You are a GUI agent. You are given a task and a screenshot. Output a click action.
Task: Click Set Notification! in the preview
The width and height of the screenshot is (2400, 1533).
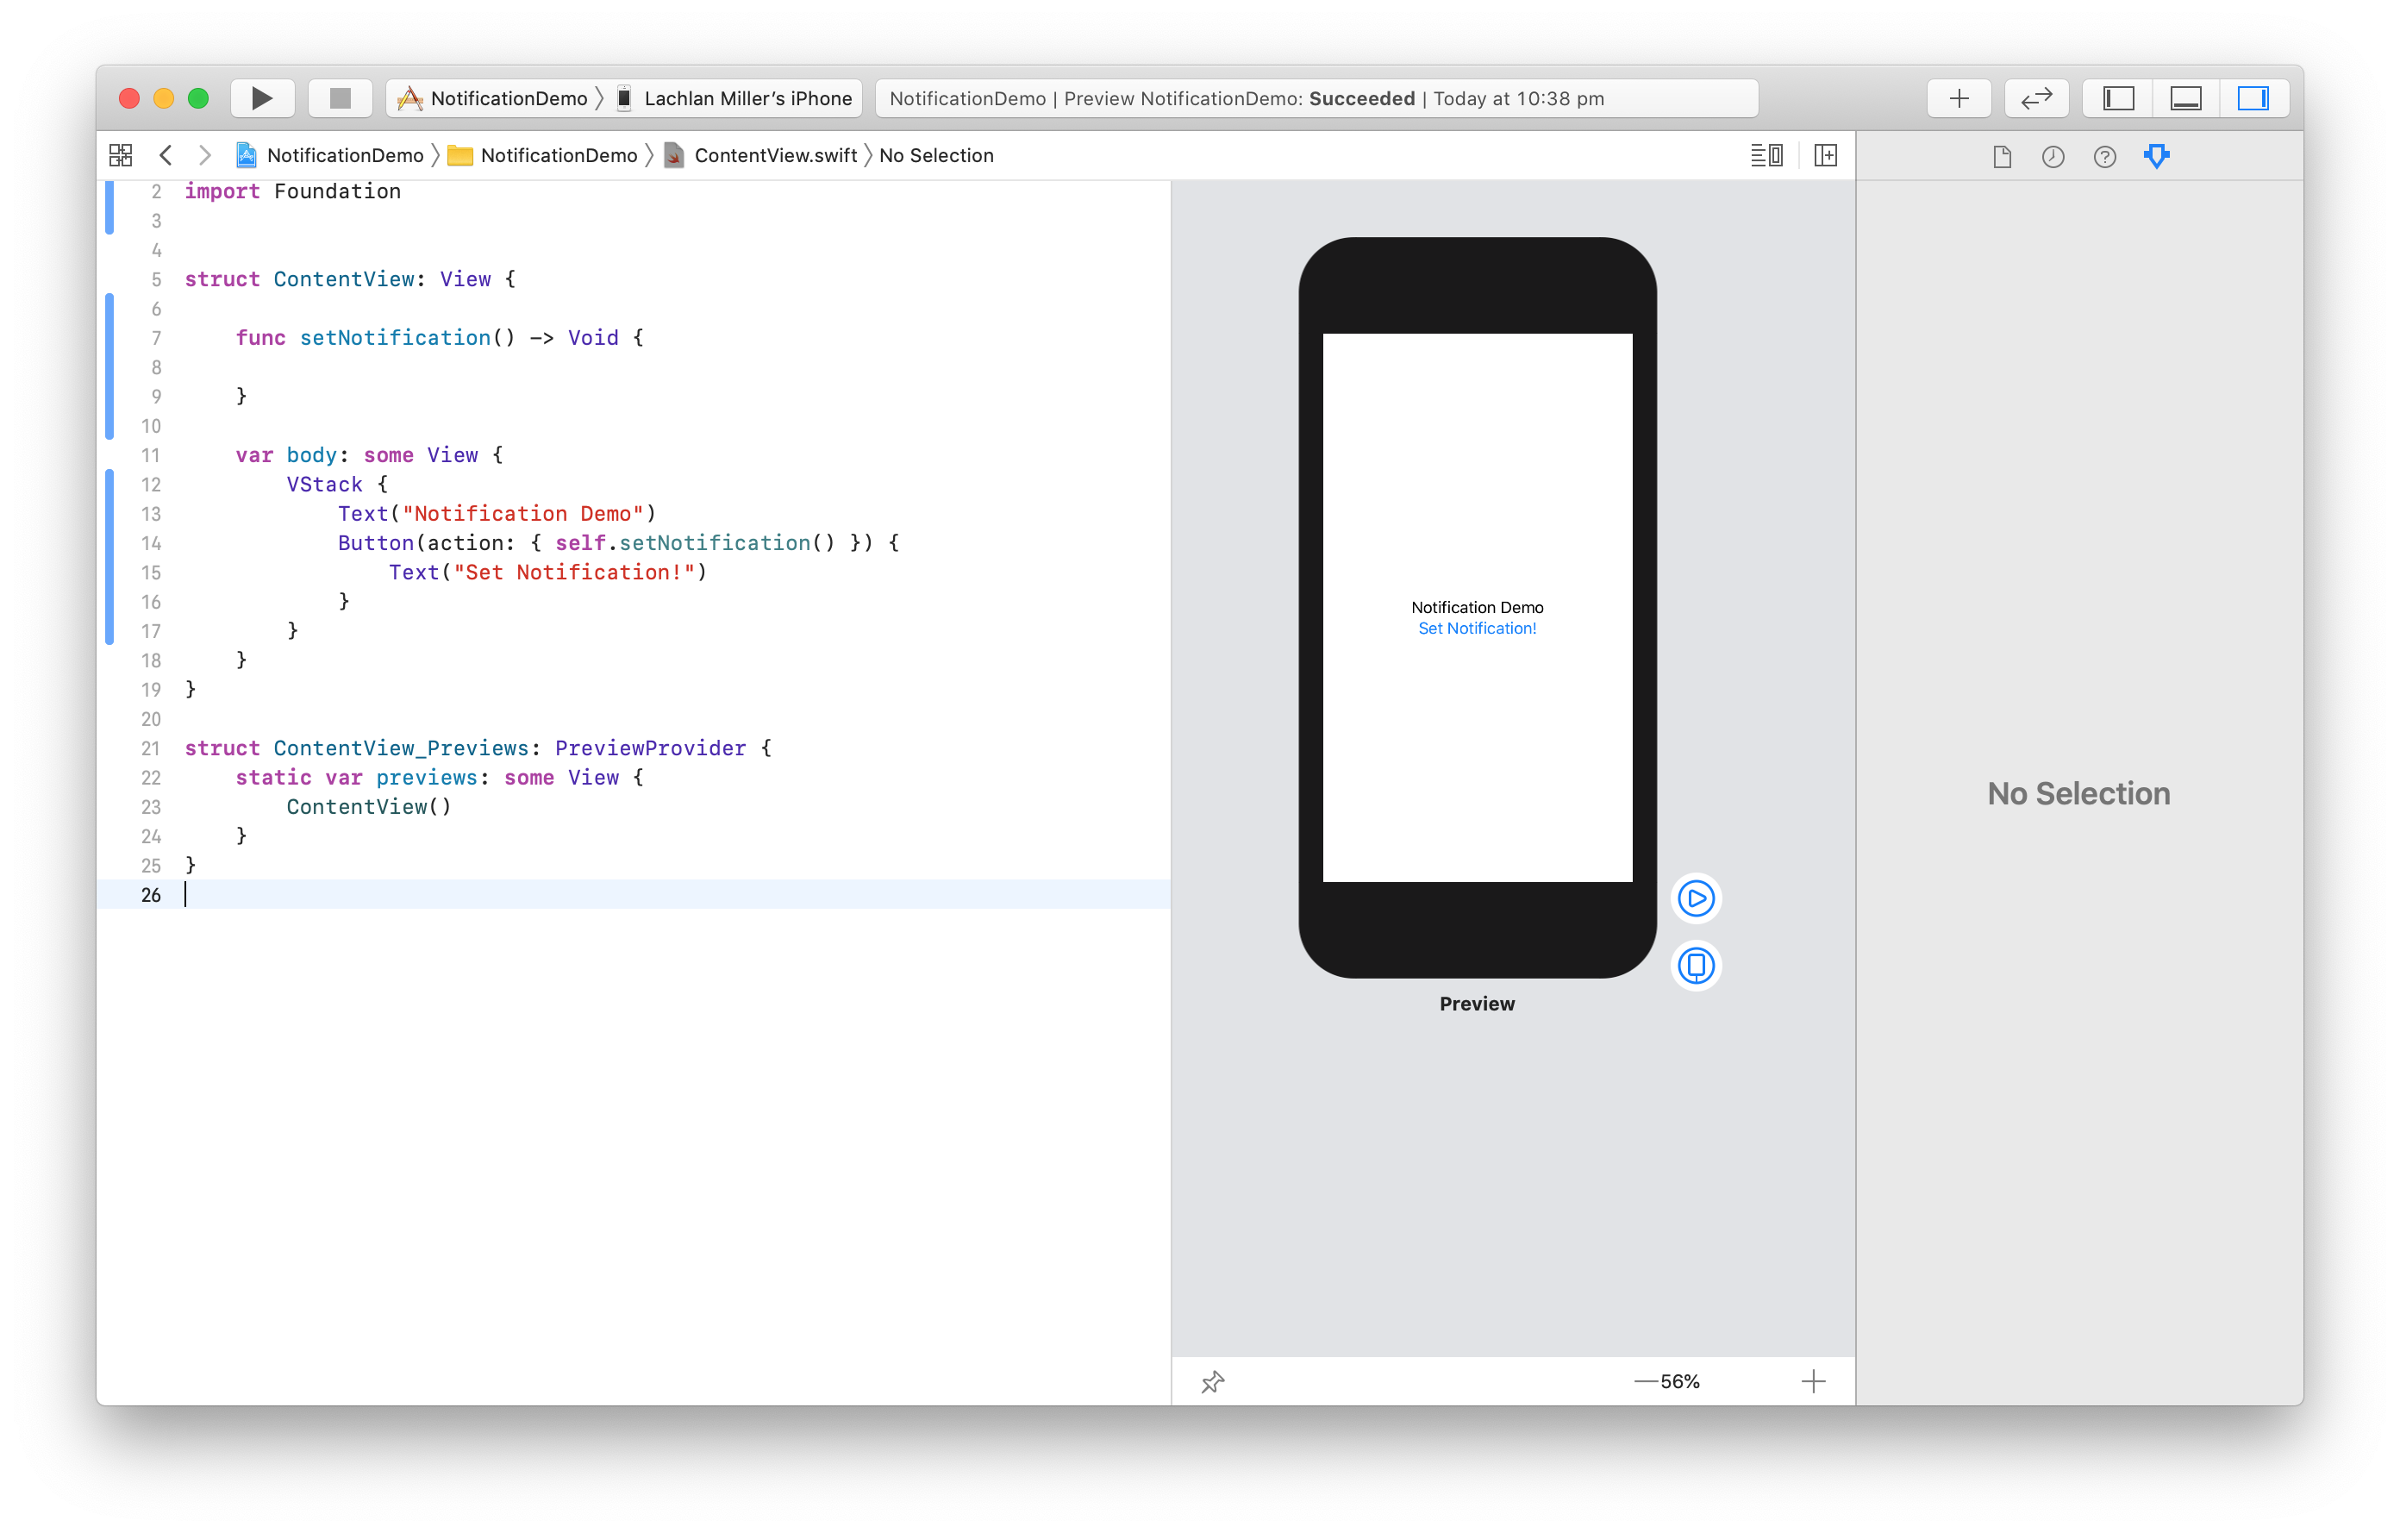pos(1477,629)
